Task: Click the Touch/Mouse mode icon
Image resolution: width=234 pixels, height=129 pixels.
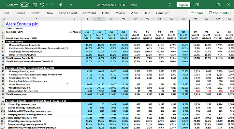Action: click(61, 5)
